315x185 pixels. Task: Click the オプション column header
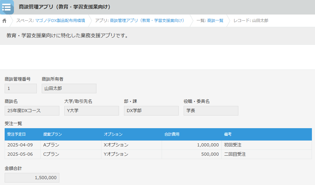[132, 134]
